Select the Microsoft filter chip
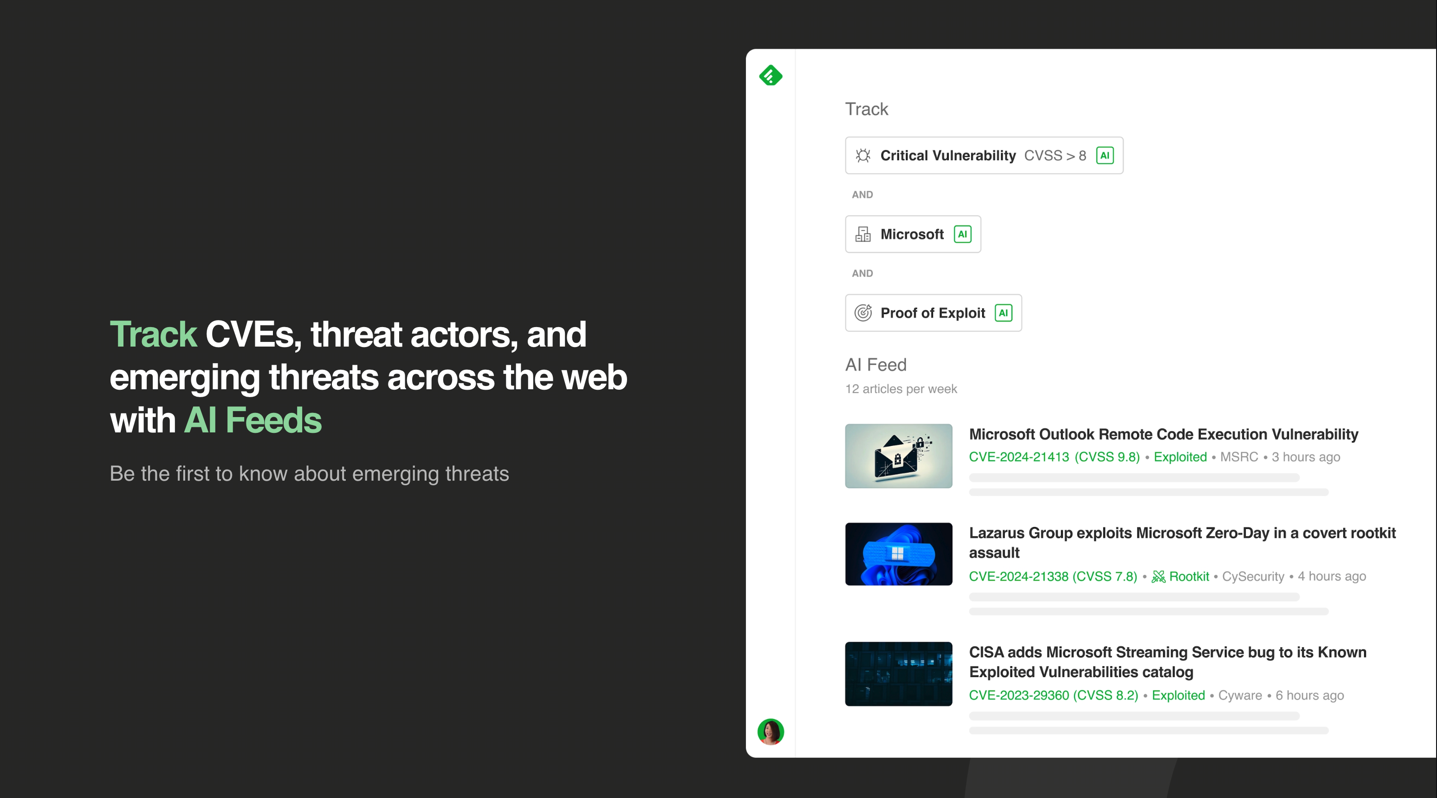The width and height of the screenshot is (1437, 798). [x=912, y=234]
